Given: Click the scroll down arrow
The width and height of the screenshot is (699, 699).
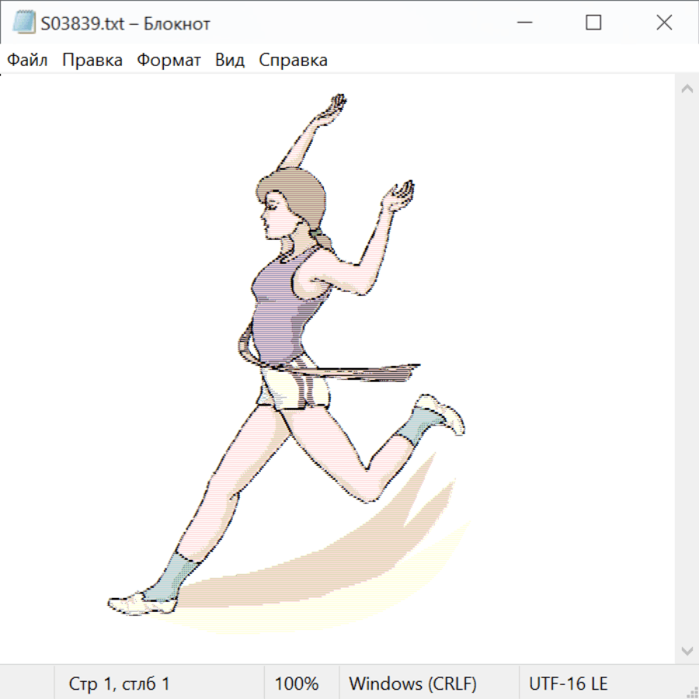Looking at the screenshot, I should (687, 650).
